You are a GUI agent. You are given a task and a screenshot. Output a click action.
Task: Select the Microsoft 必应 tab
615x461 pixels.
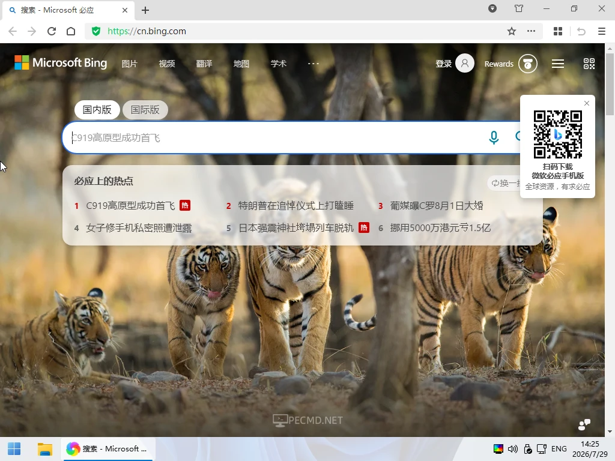coord(68,10)
